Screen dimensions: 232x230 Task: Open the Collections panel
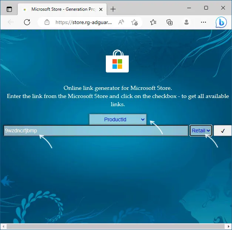click(169, 22)
